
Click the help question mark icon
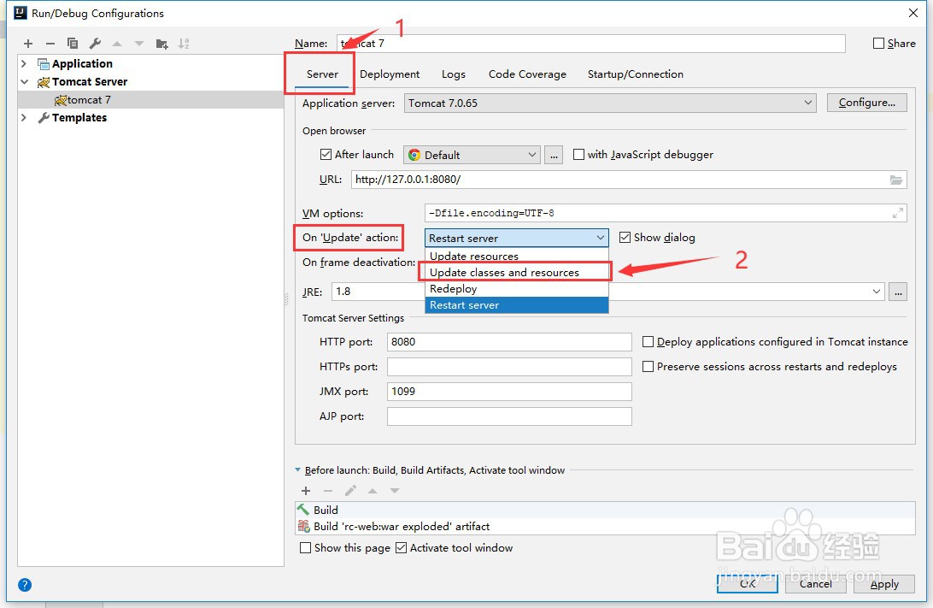tap(25, 585)
